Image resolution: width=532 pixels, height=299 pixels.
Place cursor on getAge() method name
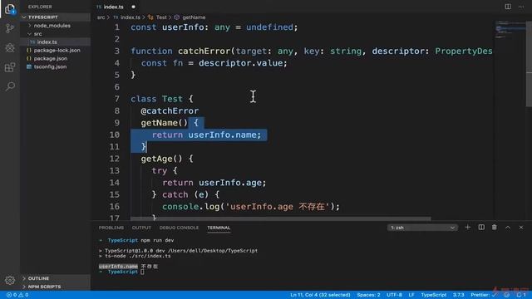157,159
